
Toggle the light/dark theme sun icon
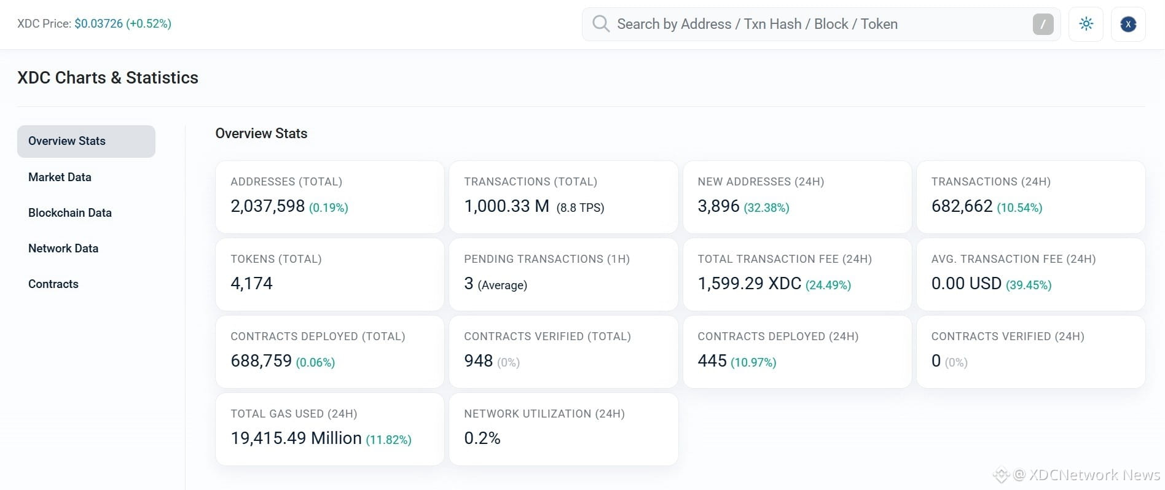tap(1086, 24)
